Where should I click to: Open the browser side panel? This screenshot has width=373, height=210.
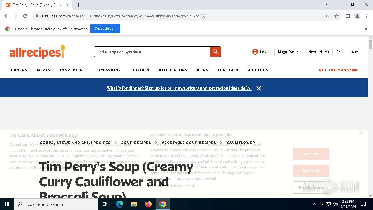(348, 16)
